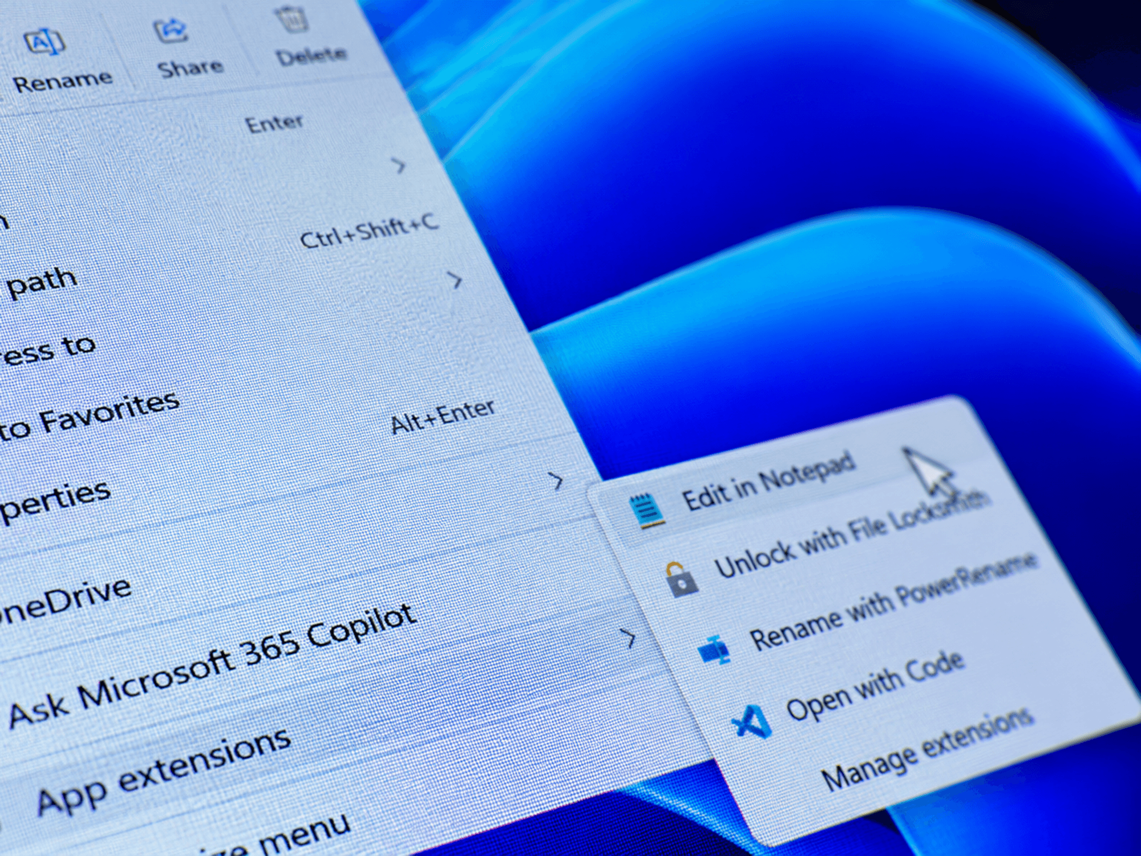Viewport: 1141px width, 856px height.
Task: Select the menu entry ending in Favorites
Action: [89, 417]
